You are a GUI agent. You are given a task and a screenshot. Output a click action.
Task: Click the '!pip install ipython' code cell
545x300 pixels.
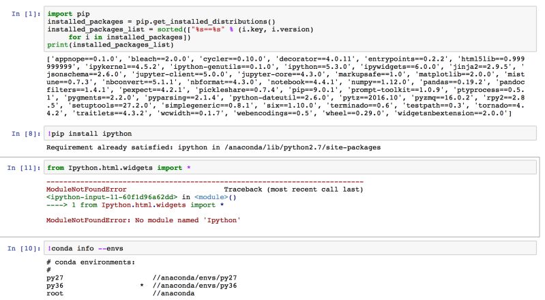(290, 134)
